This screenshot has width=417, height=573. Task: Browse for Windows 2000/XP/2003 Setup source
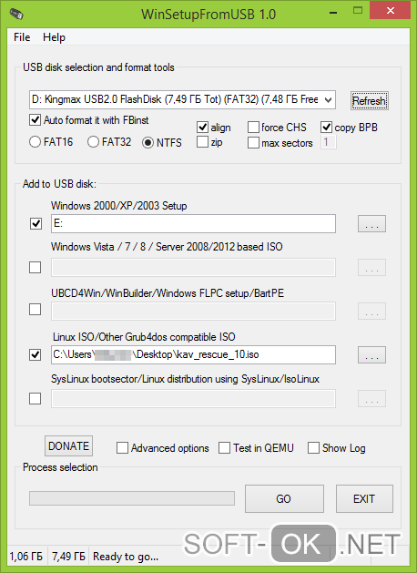(x=371, y=224)
